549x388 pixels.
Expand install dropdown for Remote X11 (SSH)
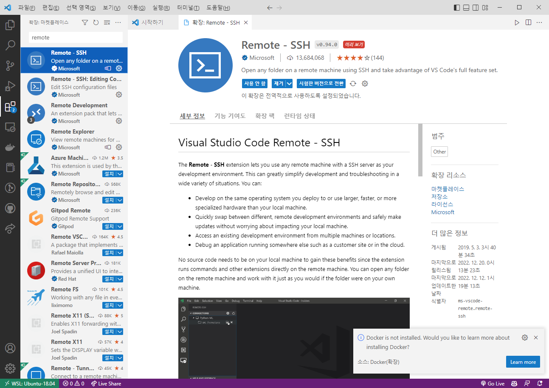[120, 332]
